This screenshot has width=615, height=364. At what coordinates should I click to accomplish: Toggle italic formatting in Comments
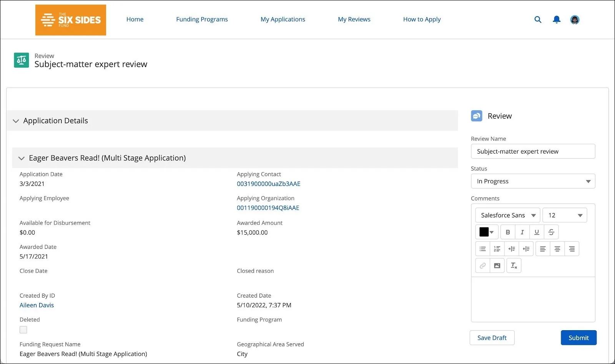pos(522,232)
